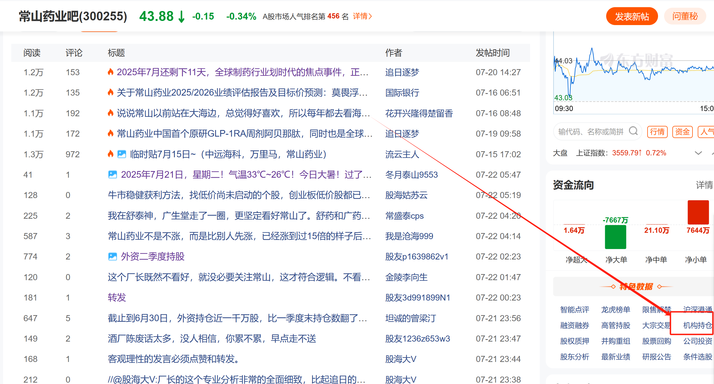Open post 酒厂陈废话太多

point(212,338)
